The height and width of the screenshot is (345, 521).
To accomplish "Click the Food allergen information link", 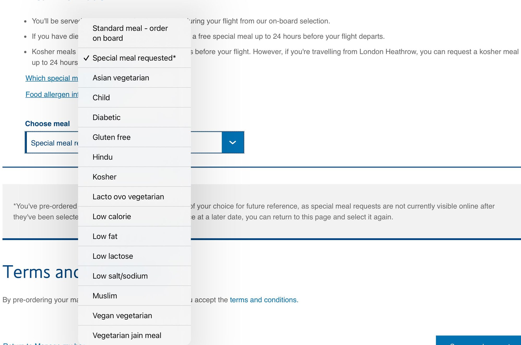I will click(52, 94).
